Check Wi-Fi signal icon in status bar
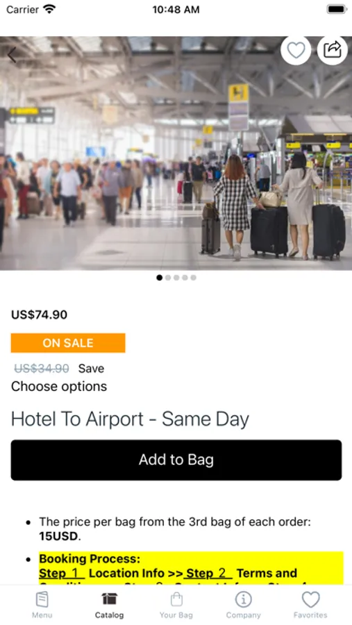The width and height of the screenshot is (352, 625). tap(49, 9)
